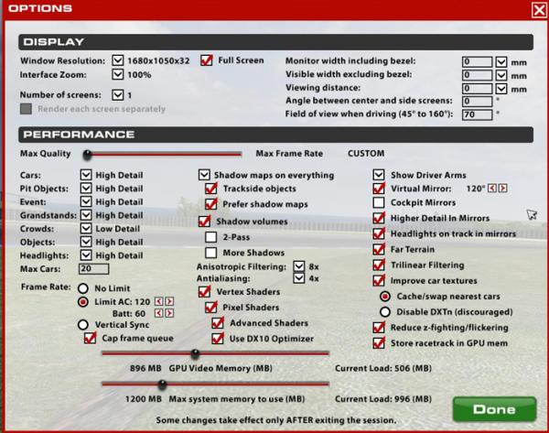The width and height of the screenshot is (549, 433).
Task: Click the Max Quality slider handle
Action: [x=87, y=154]
